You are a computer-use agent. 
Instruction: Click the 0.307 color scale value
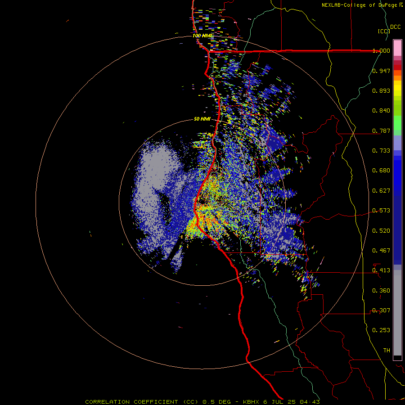tap(381, 310)
